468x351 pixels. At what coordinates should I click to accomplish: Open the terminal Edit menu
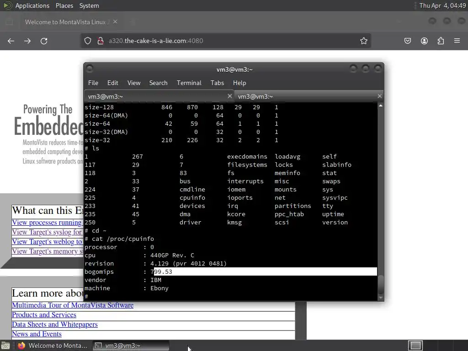point(112,83)
